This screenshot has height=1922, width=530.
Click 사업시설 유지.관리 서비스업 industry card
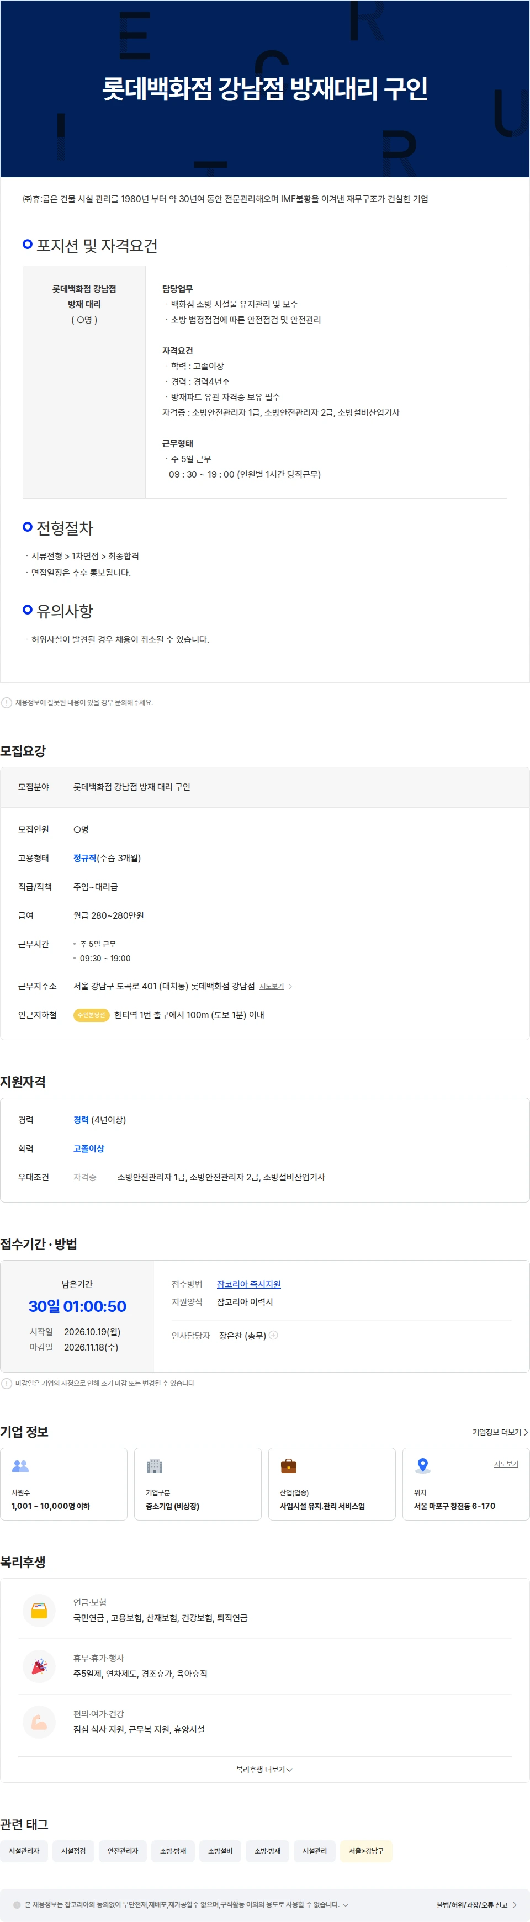(331, 1484)
